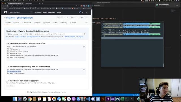Screen dimensions: 181x102
Task: Open the user avatar menu
Action: click(x=87, y=12)
